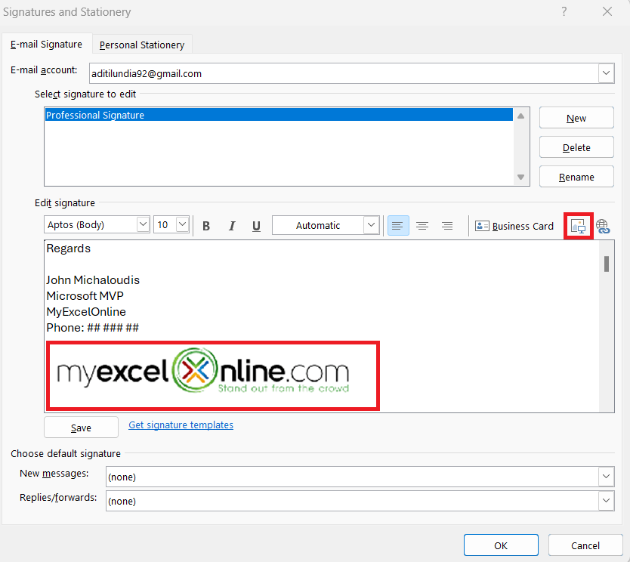Click the font size field showing 10

[165, 224]
